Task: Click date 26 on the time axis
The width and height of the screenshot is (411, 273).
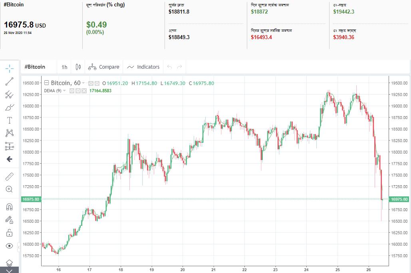Action: [x=369, y=269]
